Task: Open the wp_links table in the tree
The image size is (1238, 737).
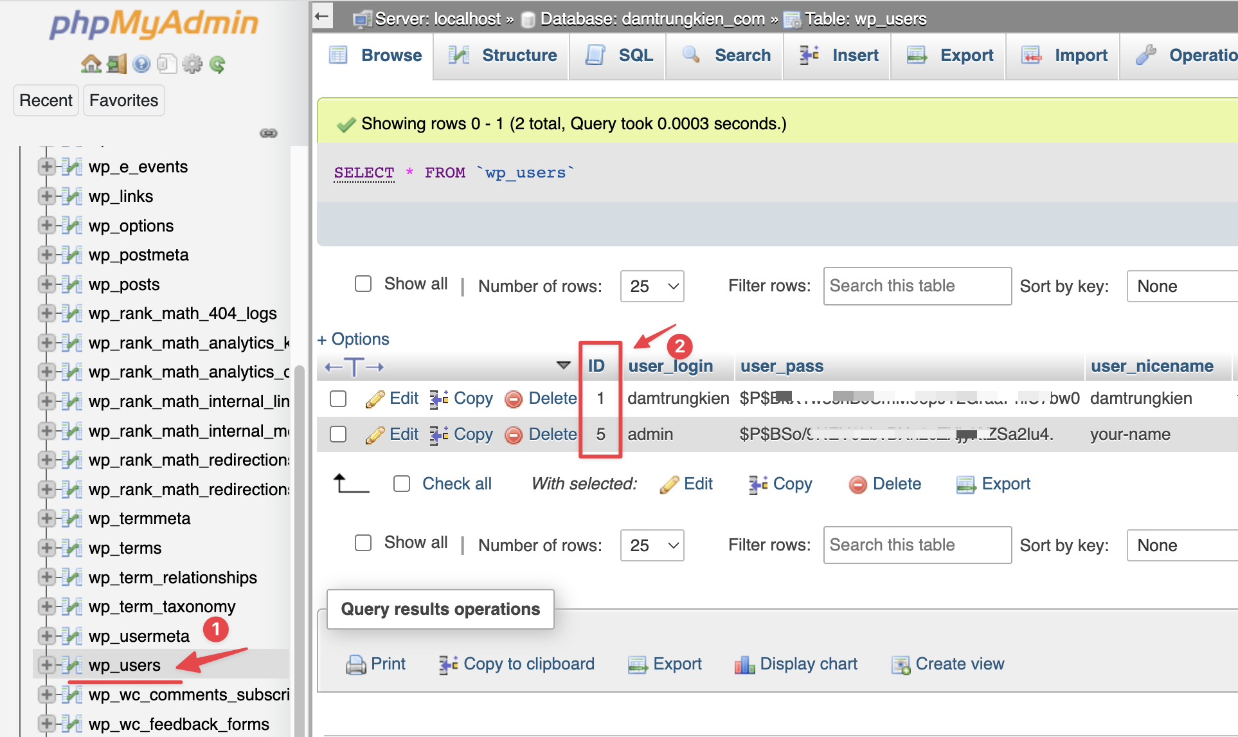Action: [x=121, y=196]
